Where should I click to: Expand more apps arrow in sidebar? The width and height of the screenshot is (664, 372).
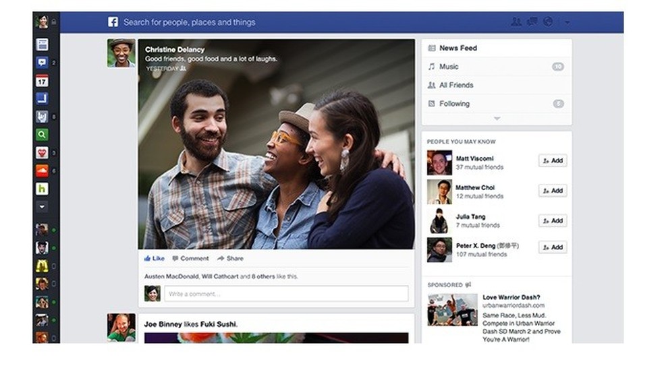click(42, 207)
